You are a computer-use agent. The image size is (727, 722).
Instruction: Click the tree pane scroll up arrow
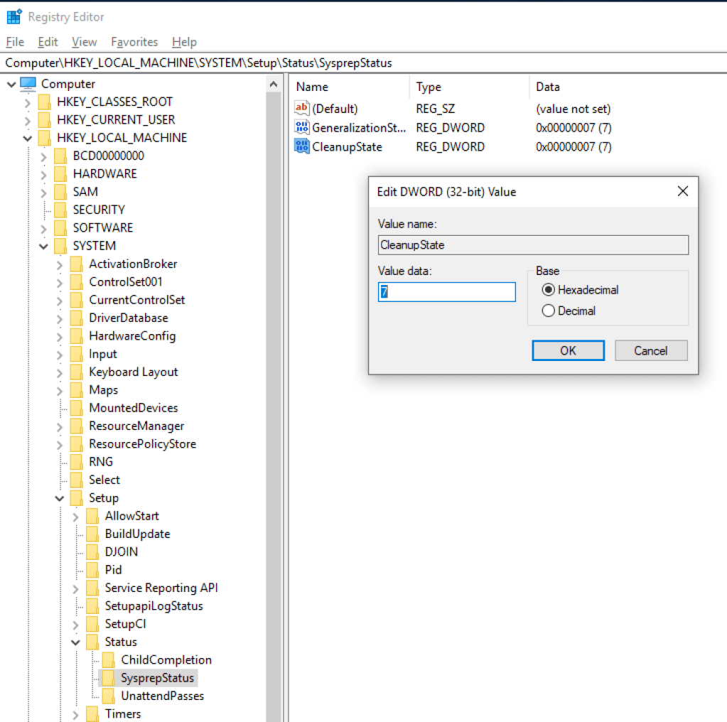point(274,85)
